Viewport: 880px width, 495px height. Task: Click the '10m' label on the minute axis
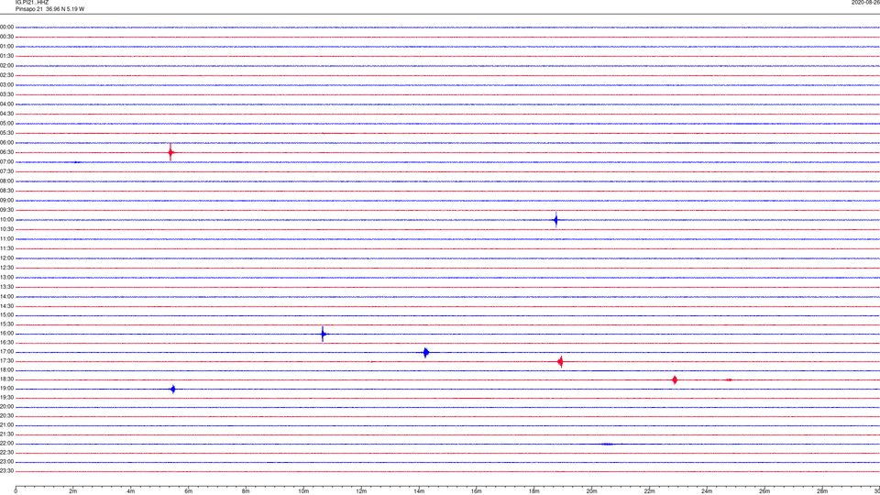303,491
